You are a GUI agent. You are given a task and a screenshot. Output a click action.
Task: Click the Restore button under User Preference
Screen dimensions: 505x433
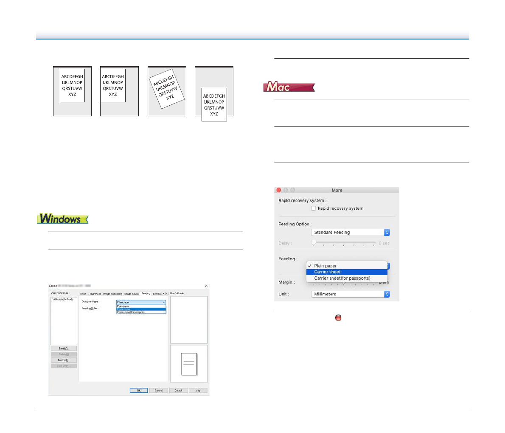pos(64,360)
